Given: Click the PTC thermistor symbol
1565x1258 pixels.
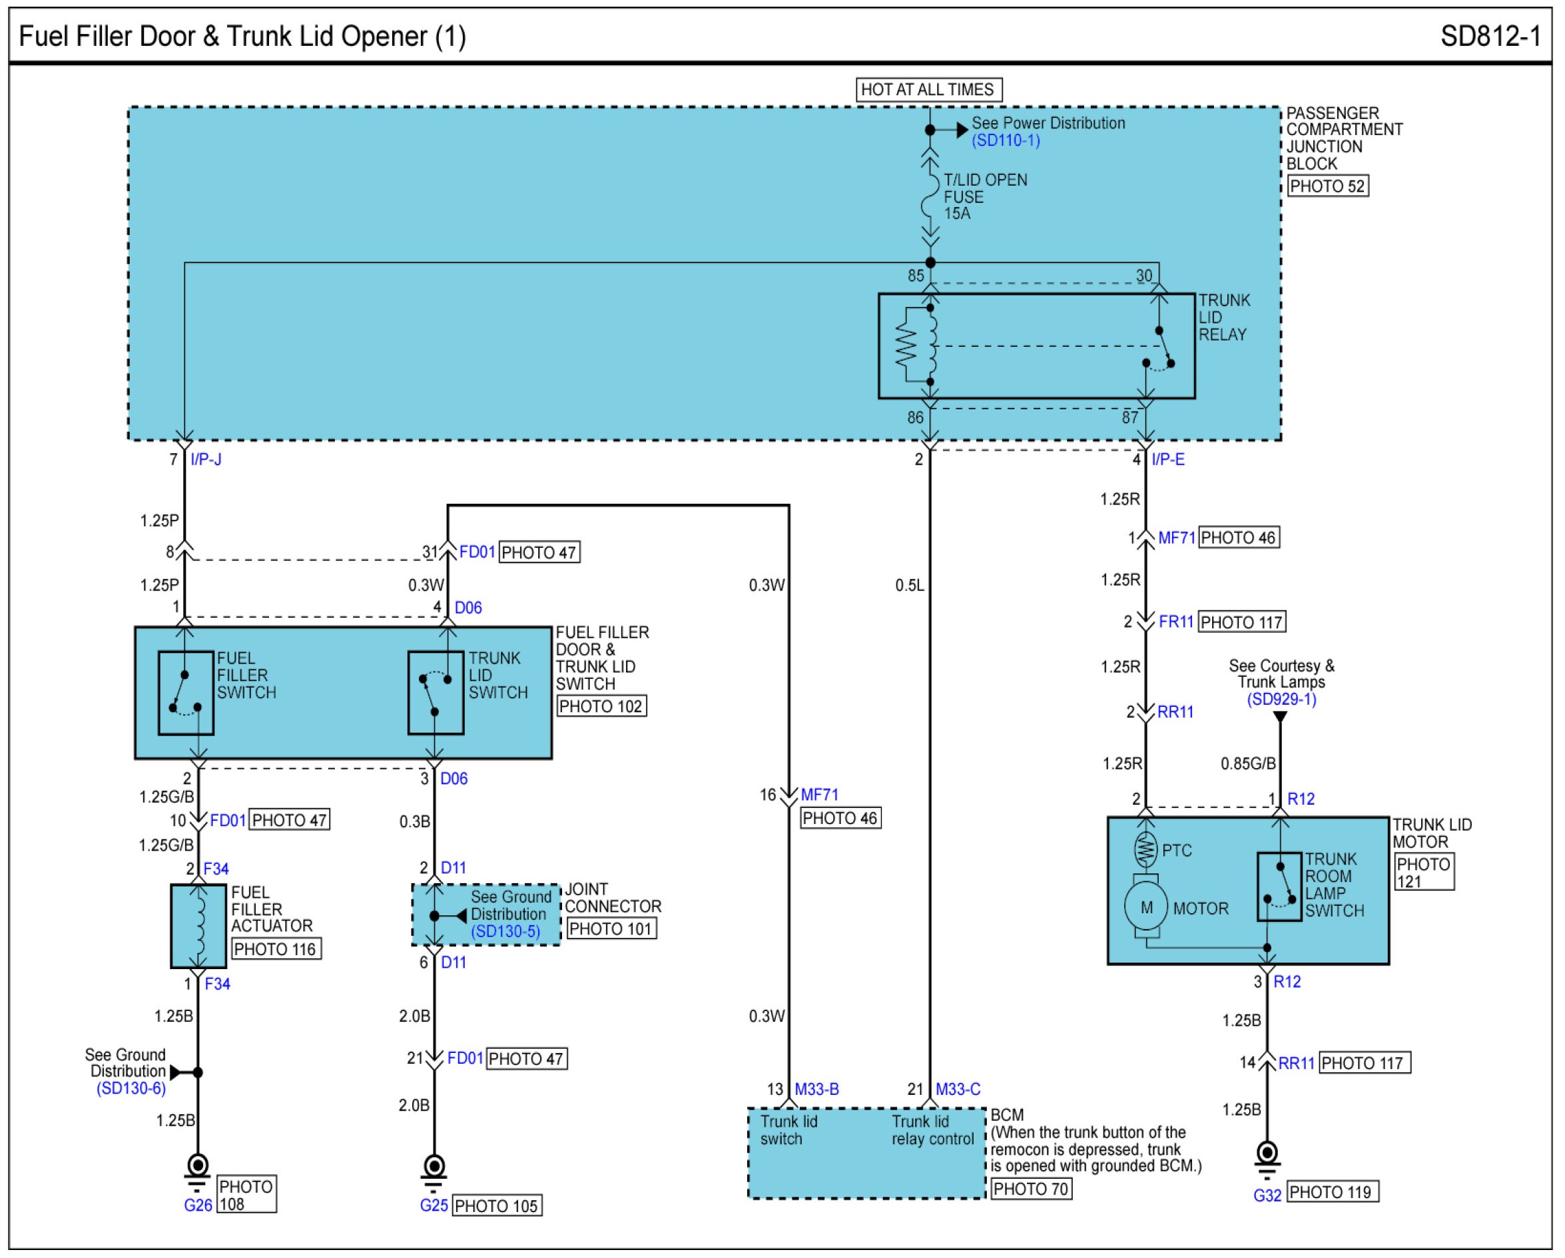Looking at the screenshot, I should (x=1145, y=849).
